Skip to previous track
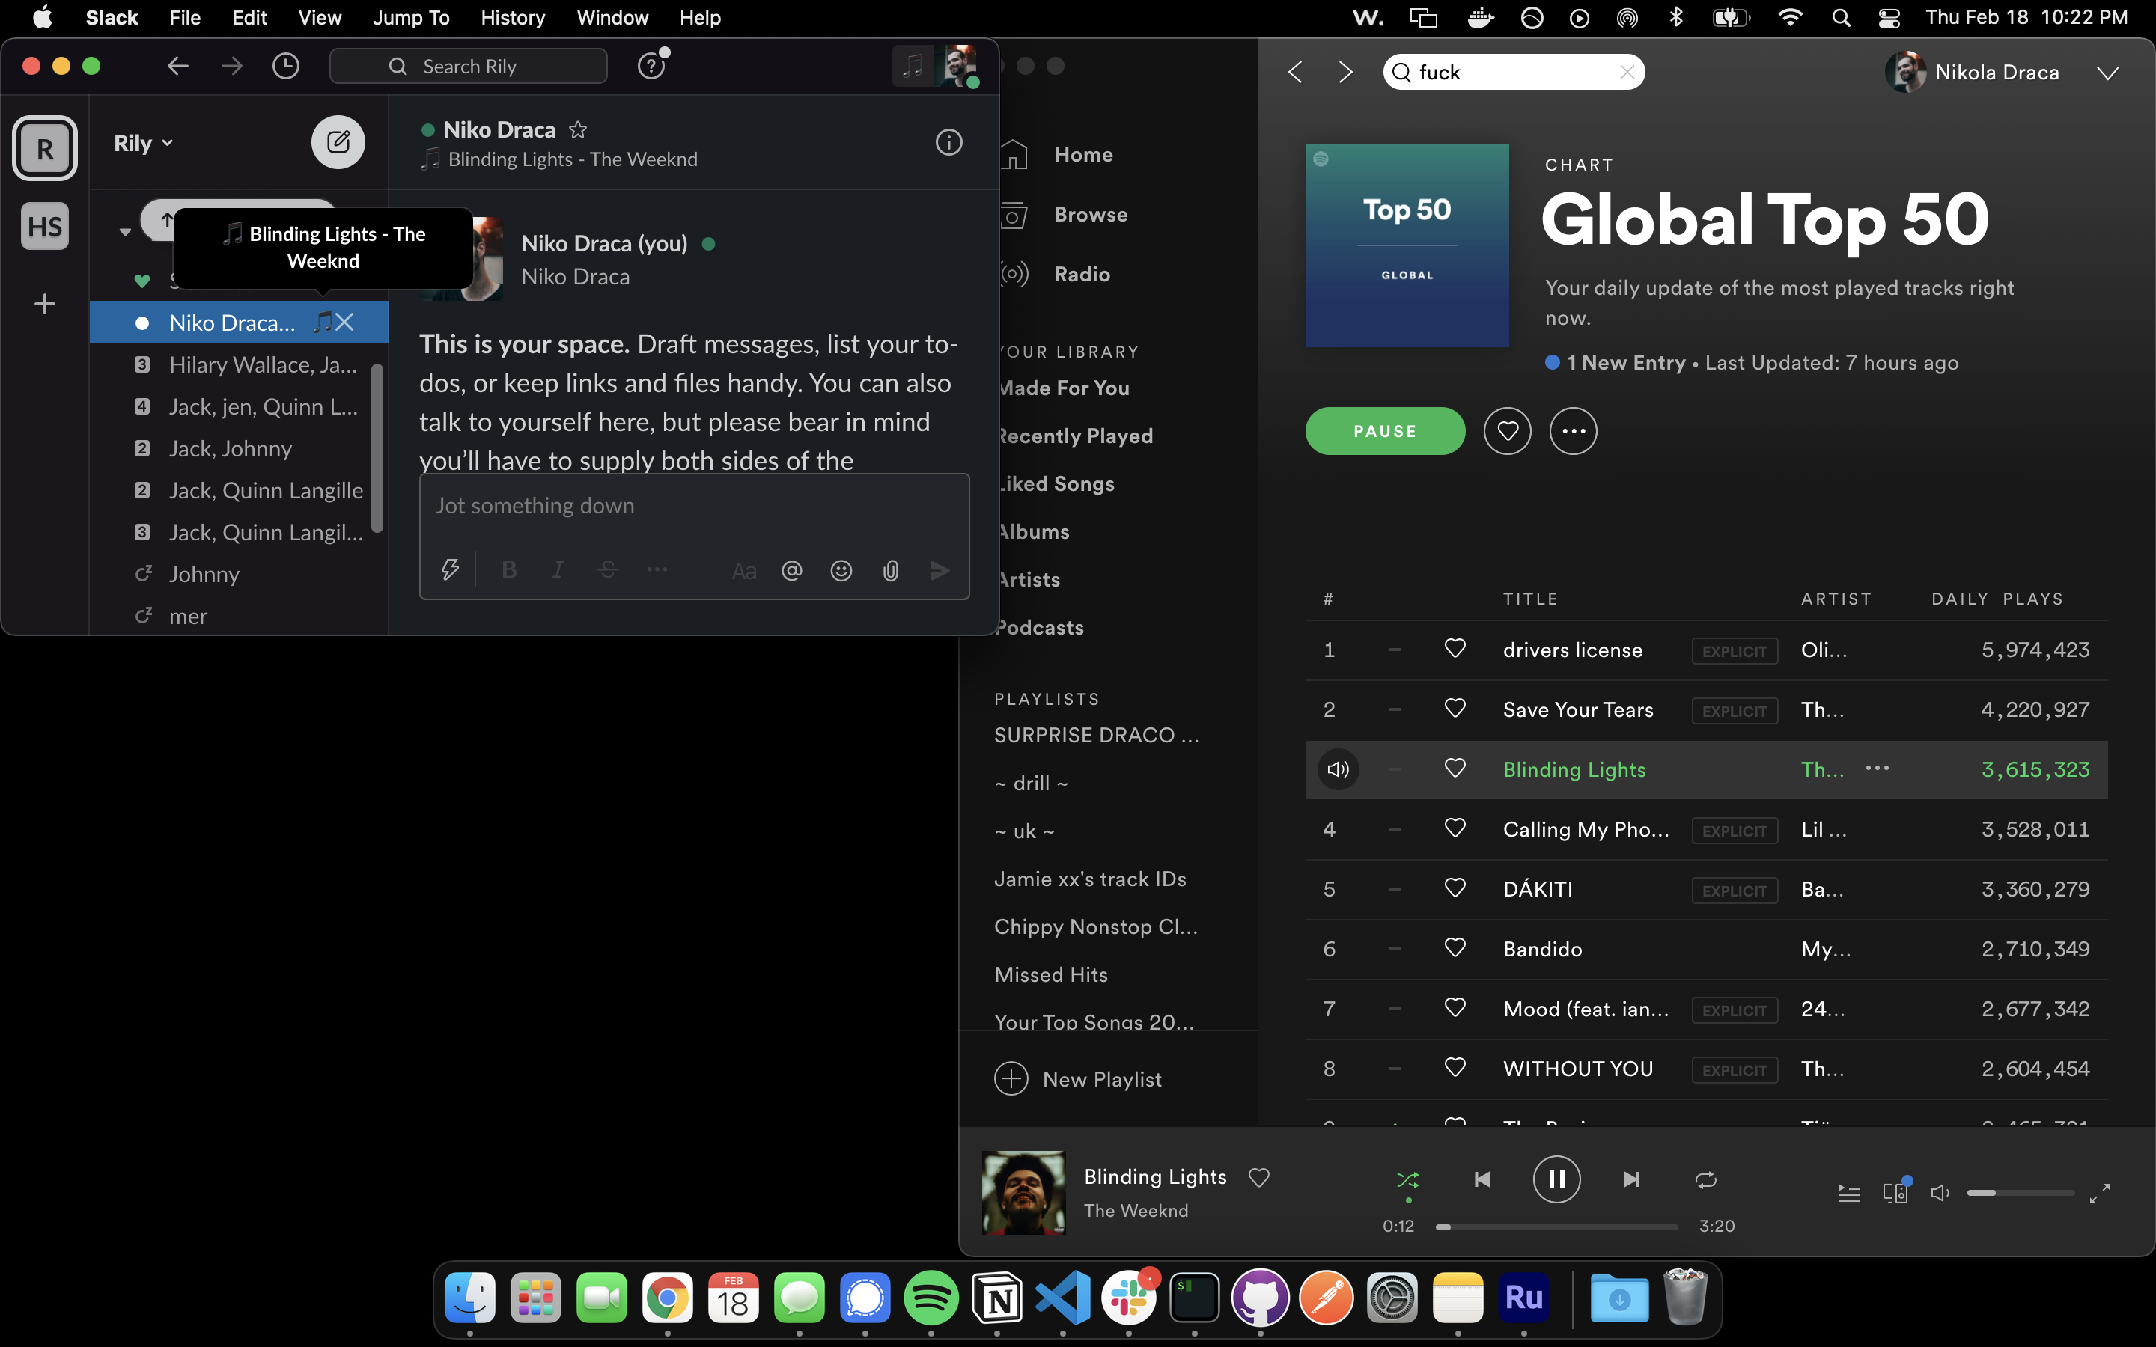This screenshot has width=2156, height=1347. [1482, 1179]
